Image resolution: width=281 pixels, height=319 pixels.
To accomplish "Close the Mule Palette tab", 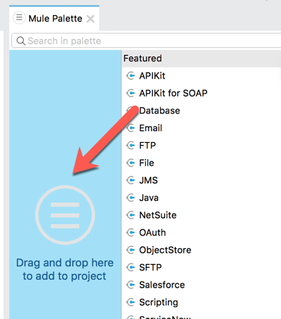I will (x=91, y=19).
